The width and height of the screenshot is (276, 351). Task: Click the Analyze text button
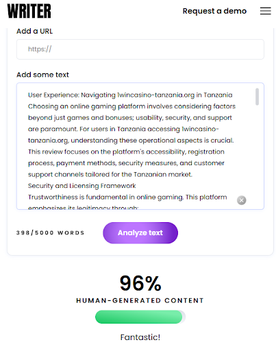140,232
